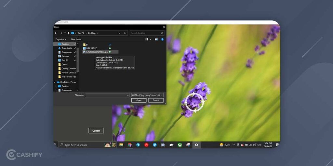333x166 pixels.
Task: Open the network tray icon
Action: point(250,145)
